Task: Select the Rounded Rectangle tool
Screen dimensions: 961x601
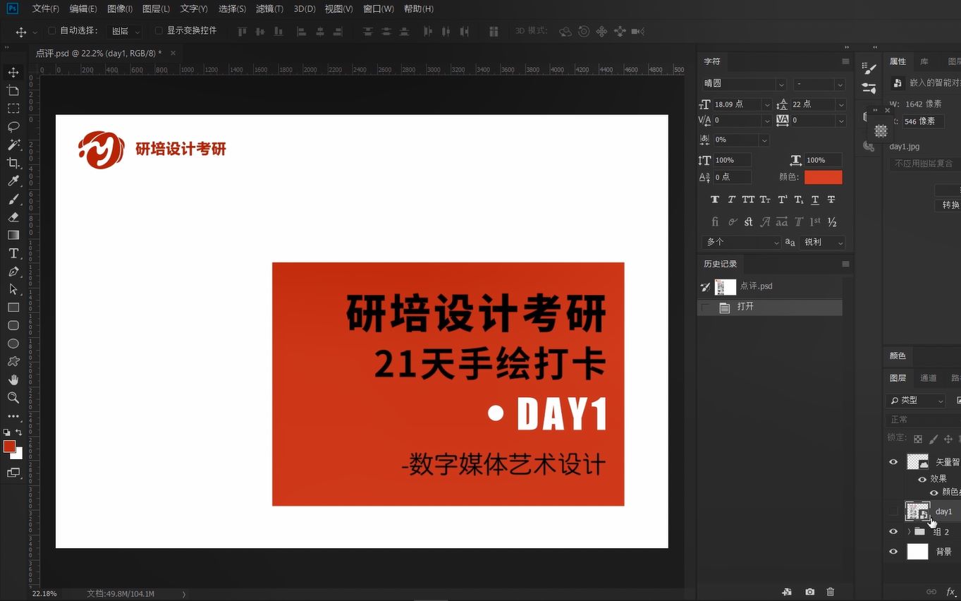Action: [13, 326]
